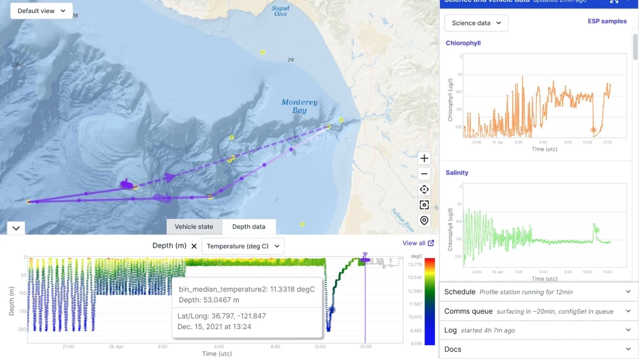Click the 'started 4h 7m ago' log text
The image size is (639, 359).
(x=488, y=330)
